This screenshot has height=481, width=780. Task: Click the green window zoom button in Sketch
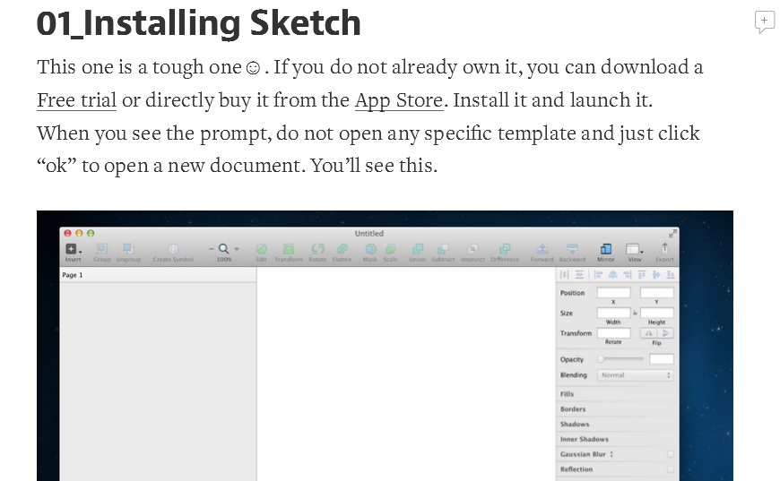point(91,233)
